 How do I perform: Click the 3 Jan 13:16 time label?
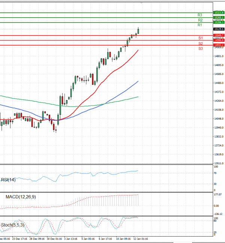coord(70,239)
